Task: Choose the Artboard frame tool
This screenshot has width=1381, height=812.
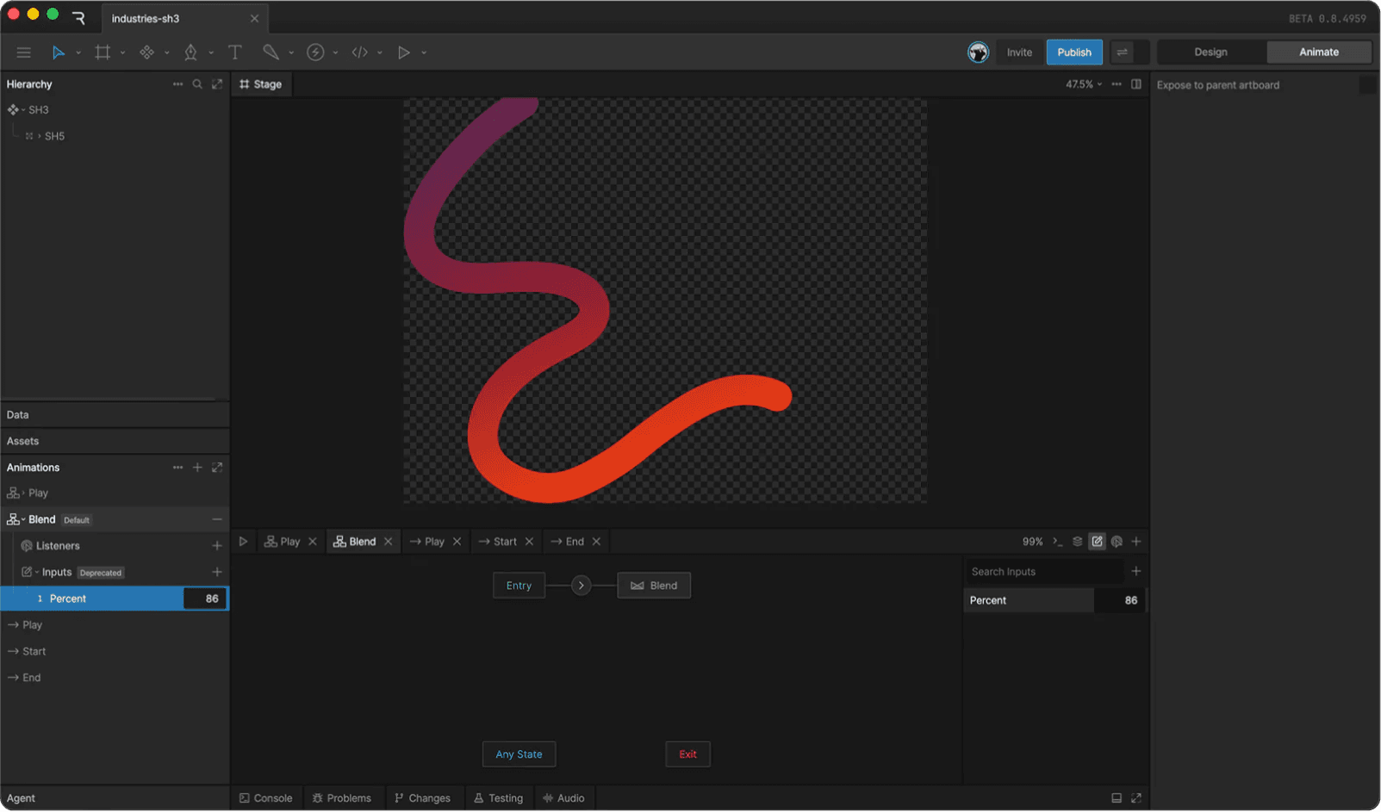Action: coord(103,53)
